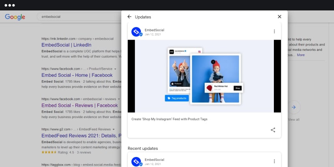This screenshot has height=167, width=334.
Task: Click the mk.linkedin.com breadcrumb URL
Action: pos(78,39)
